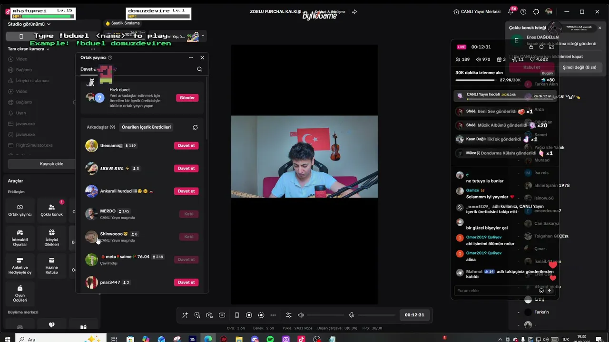Minimize the Ortak yayıncı panel
This screenshot has height=342, width=609.
(x=191, y=57)
